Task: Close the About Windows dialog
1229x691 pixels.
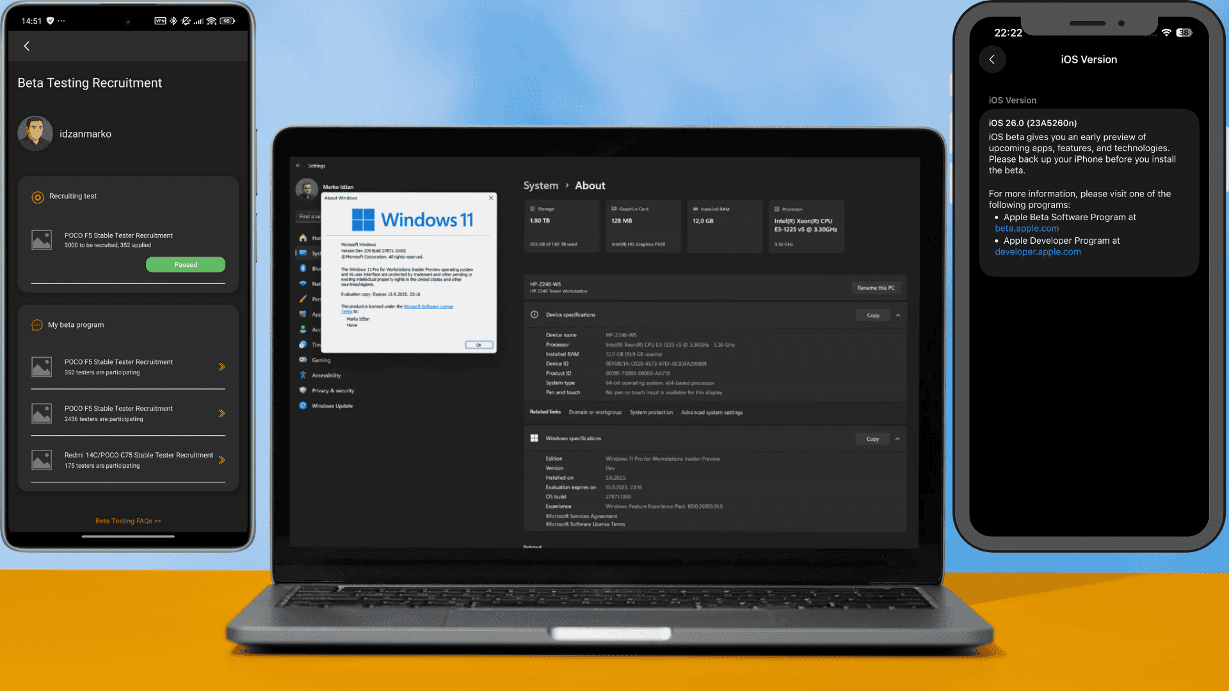Action: 491,198
